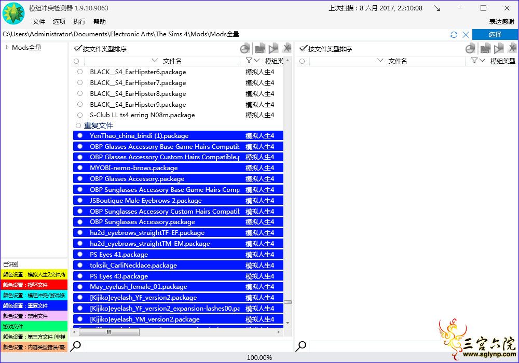Open the 选项 menu

[59, 22]
